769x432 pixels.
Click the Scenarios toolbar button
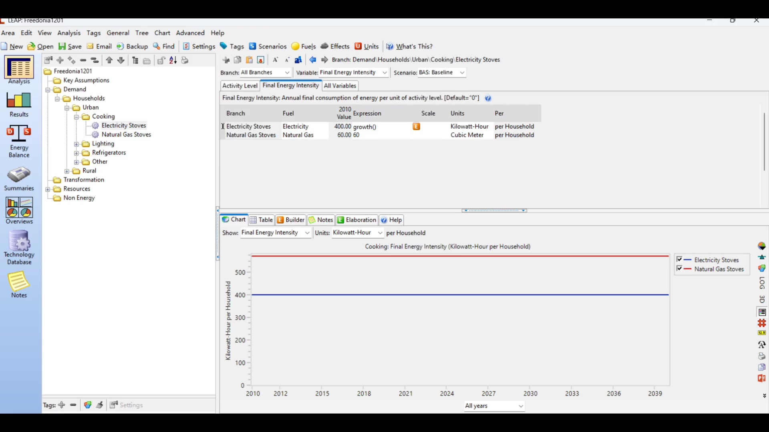coord(268,46)
